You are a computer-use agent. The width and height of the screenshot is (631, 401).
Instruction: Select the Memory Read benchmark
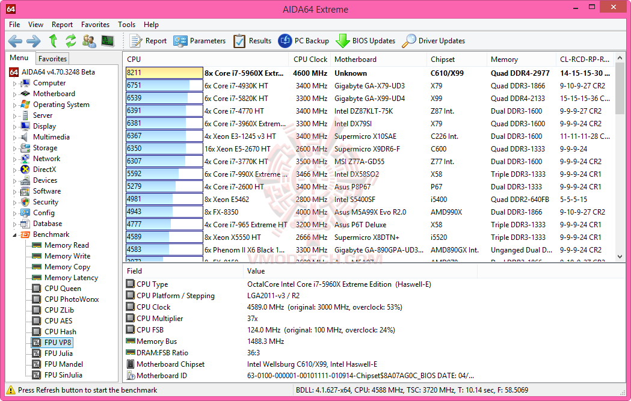point(67,245)
